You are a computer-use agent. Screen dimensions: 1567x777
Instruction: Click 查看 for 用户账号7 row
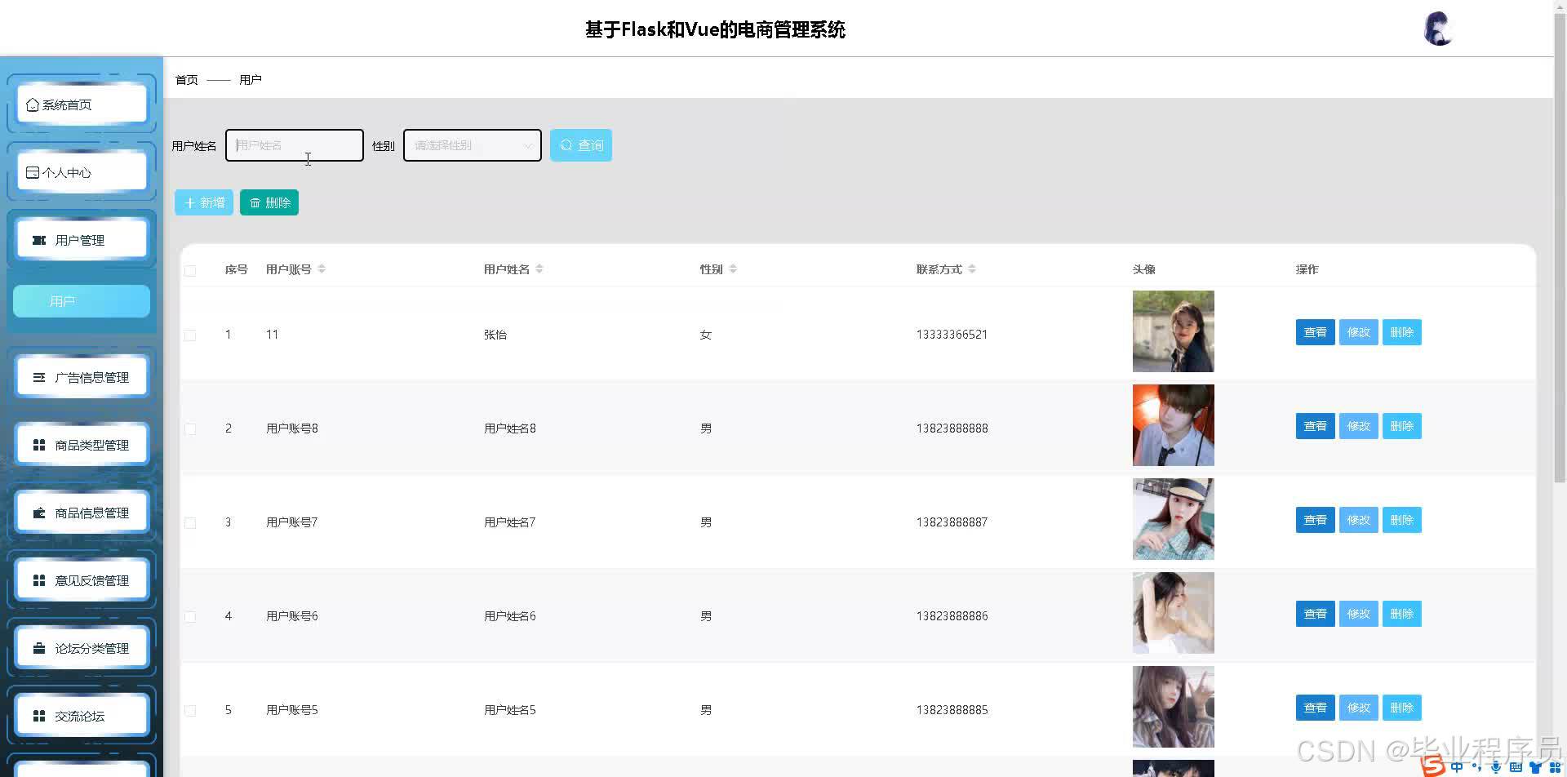click(1315, 520)
